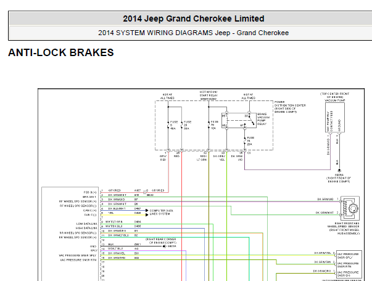The width and height of the screenshot is (372, 281).
Task: Click the 'CAN C (+)' pin label
Action: coord(89,210)
